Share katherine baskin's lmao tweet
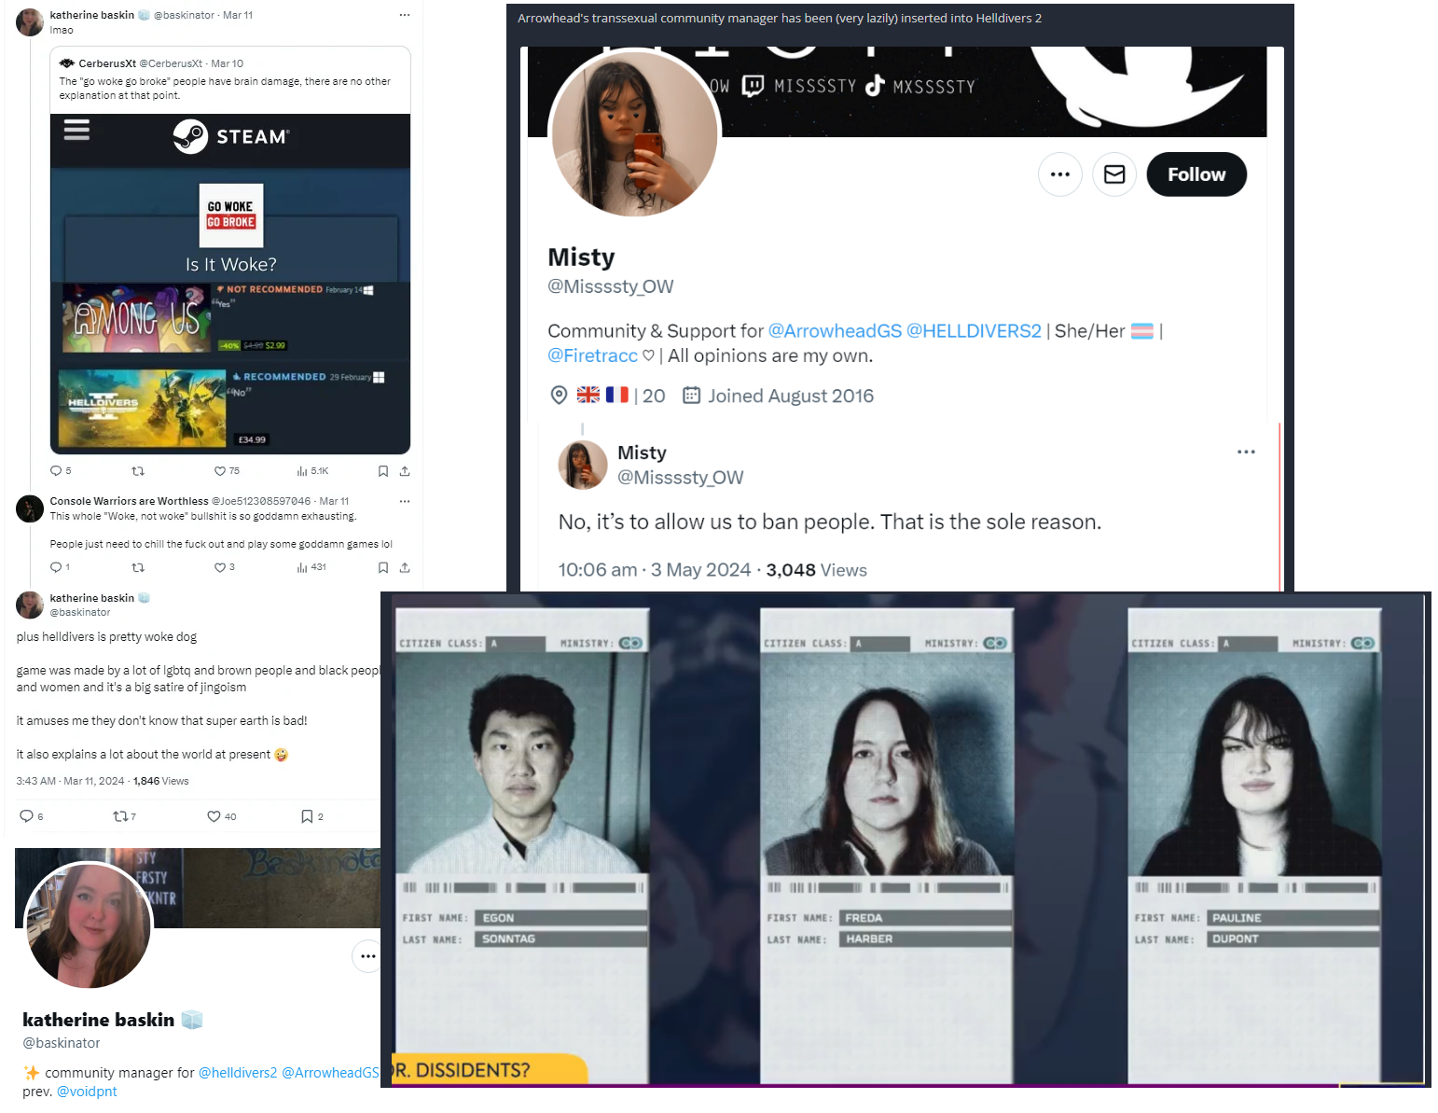The image size is (1438, 1113). click(405, 471)
